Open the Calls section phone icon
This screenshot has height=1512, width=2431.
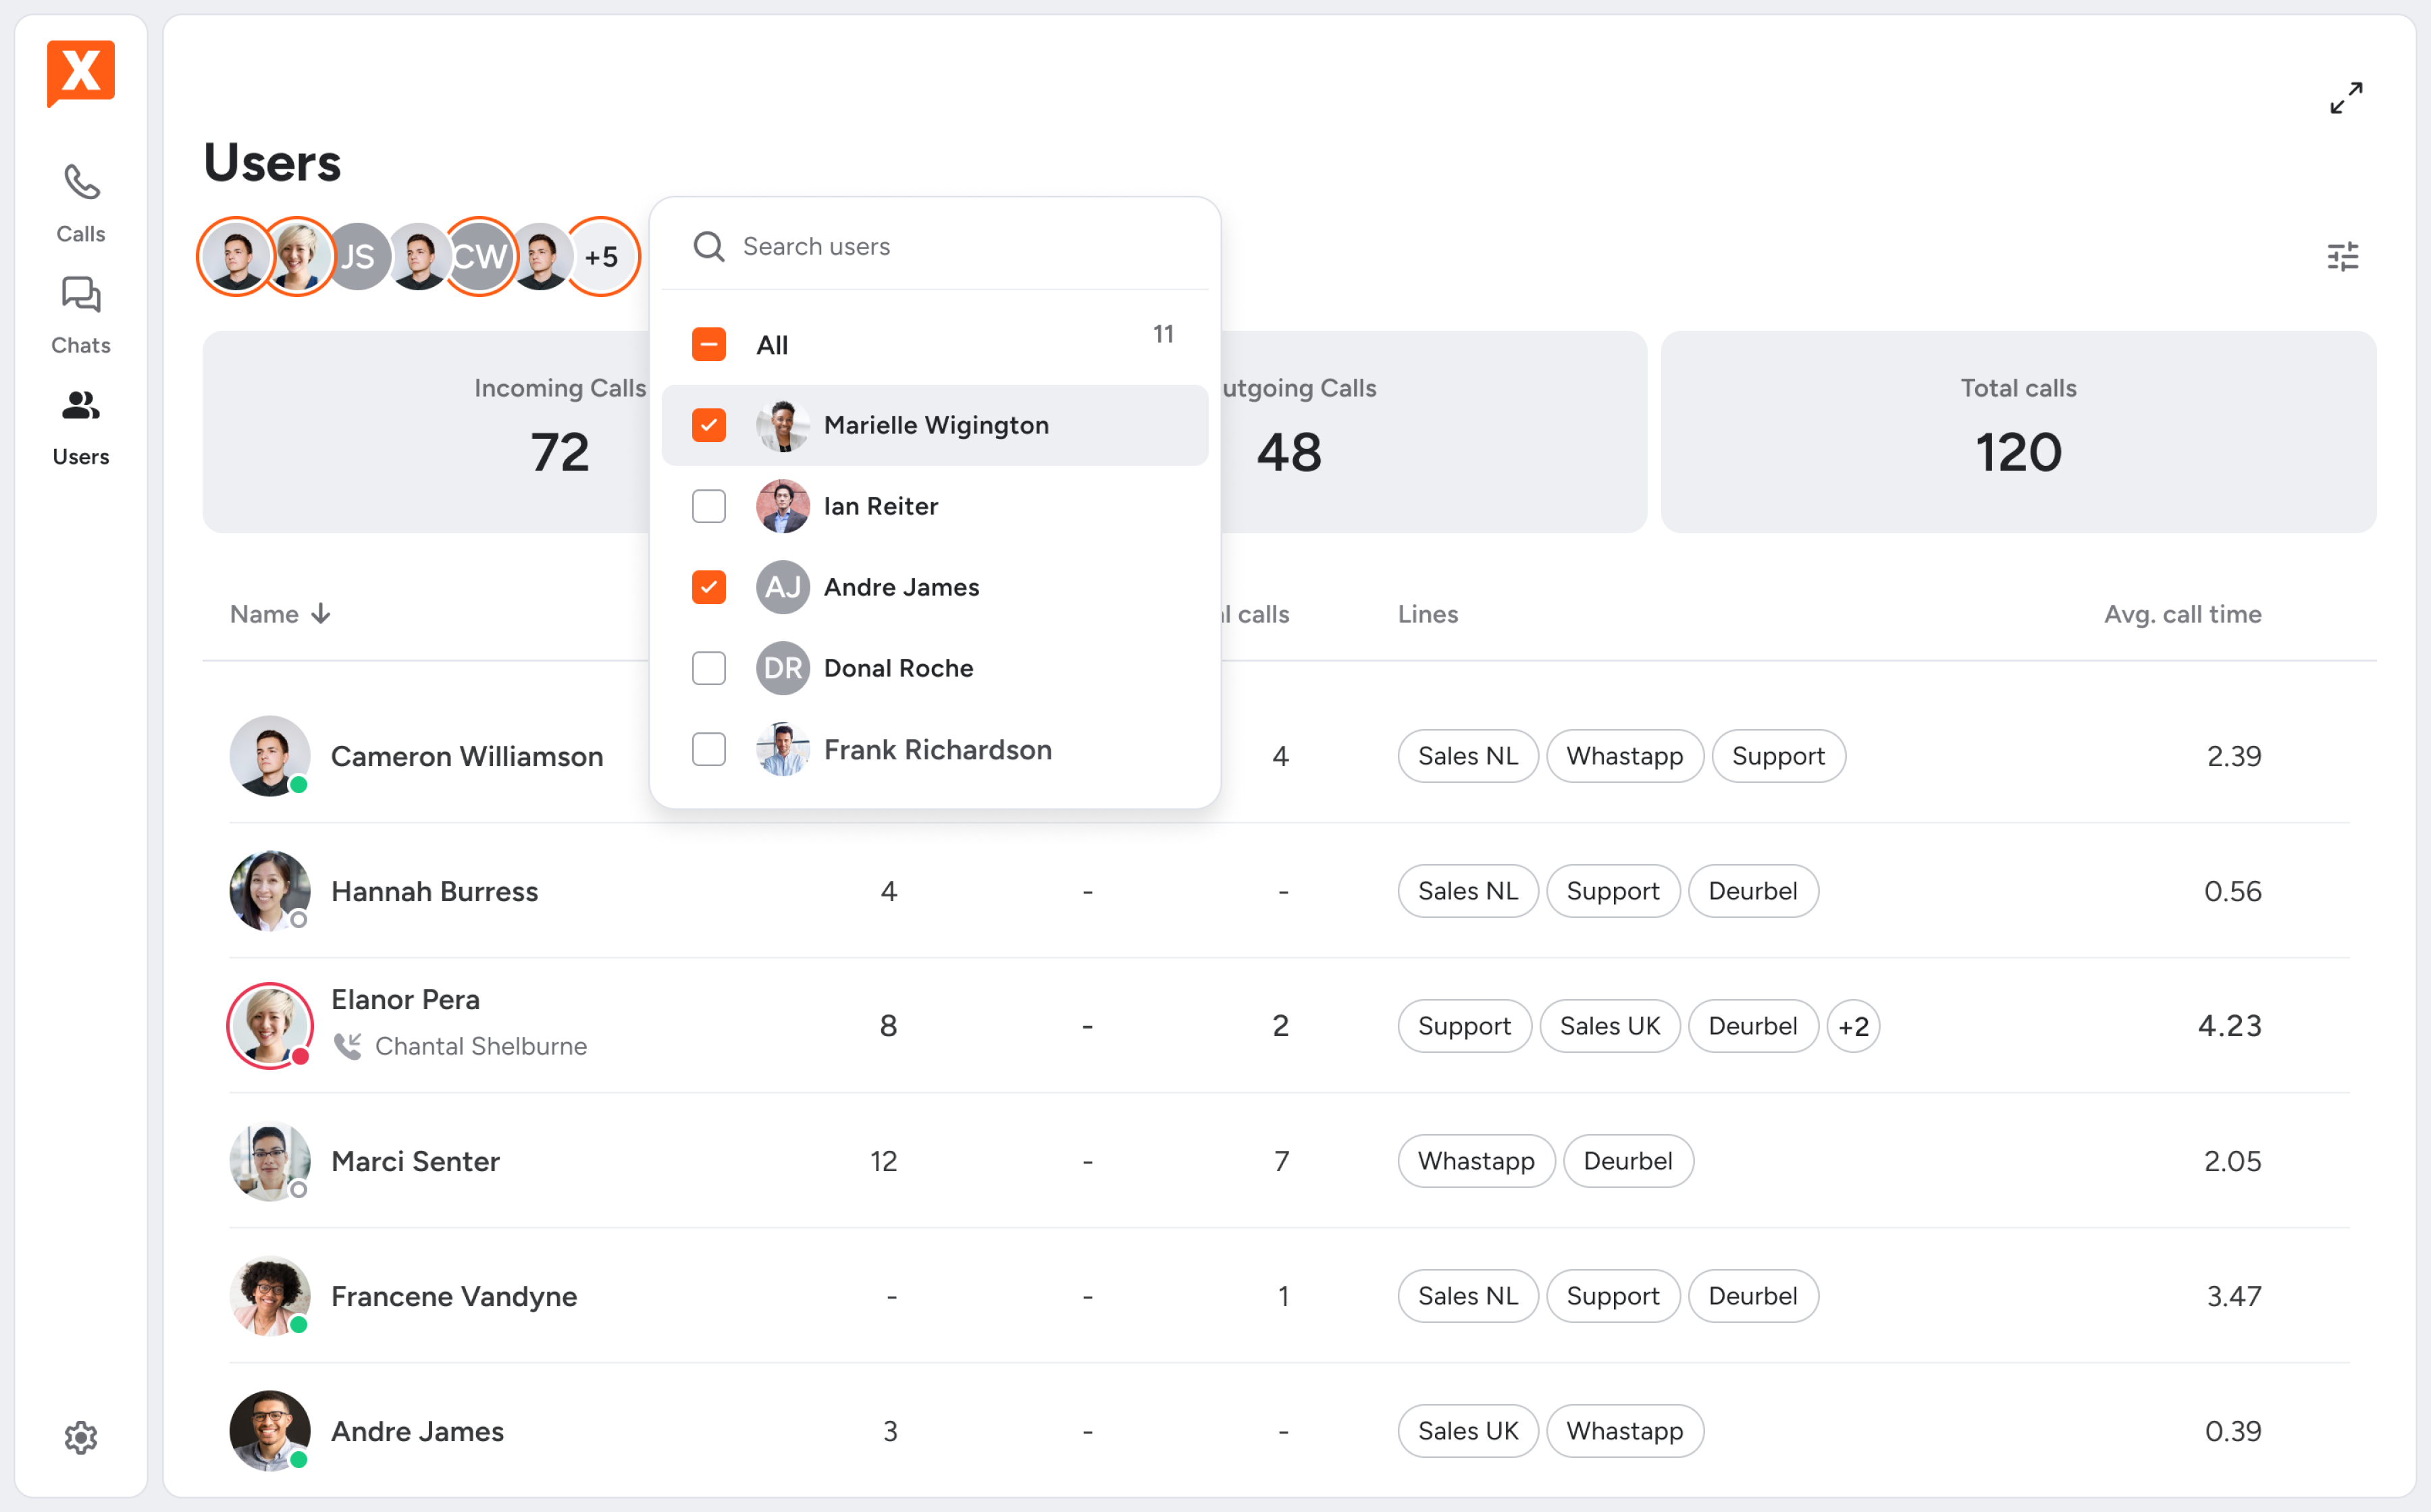click(81, 183)
